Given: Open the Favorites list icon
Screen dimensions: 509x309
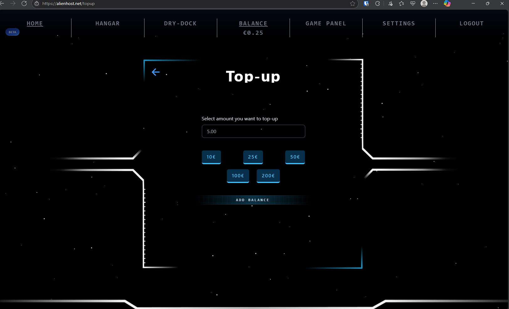Looking at the screenshot, I should pos(401,3).
